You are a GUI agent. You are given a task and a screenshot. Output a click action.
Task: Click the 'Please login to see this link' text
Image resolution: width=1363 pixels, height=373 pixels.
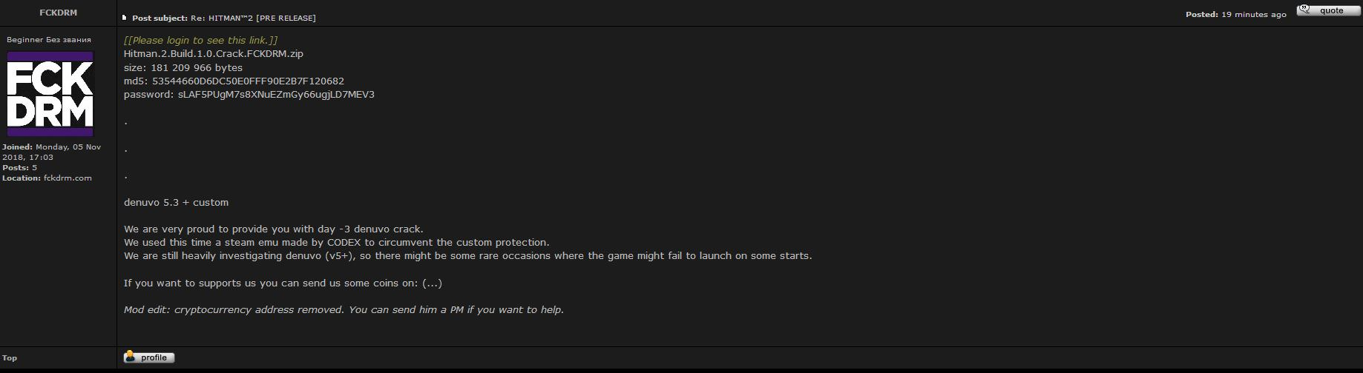200,40
